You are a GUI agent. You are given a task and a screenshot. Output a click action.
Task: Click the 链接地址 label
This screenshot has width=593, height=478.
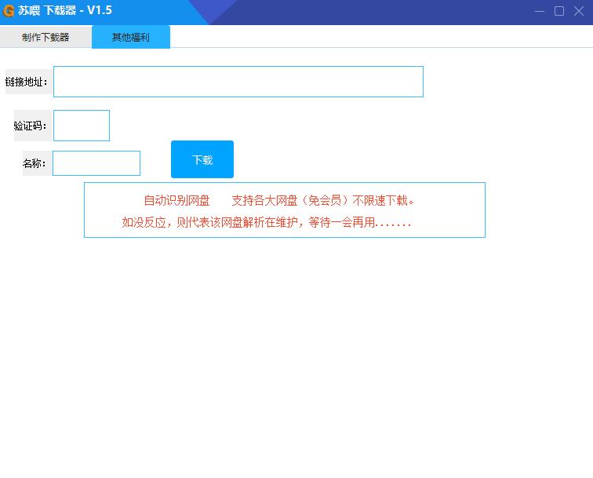pyautogui.click(x=27, y=82)
